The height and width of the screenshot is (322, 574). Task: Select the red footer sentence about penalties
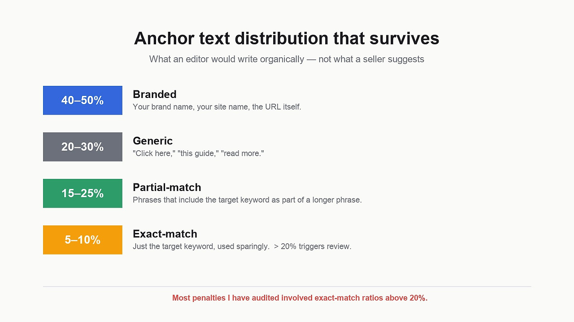(x=300, y=298)
